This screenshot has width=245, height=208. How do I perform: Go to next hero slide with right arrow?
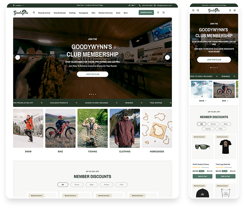click(167, 57)
